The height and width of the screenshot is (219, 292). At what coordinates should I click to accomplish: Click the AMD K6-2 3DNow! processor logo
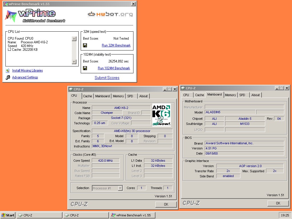(x=161, y=115)
